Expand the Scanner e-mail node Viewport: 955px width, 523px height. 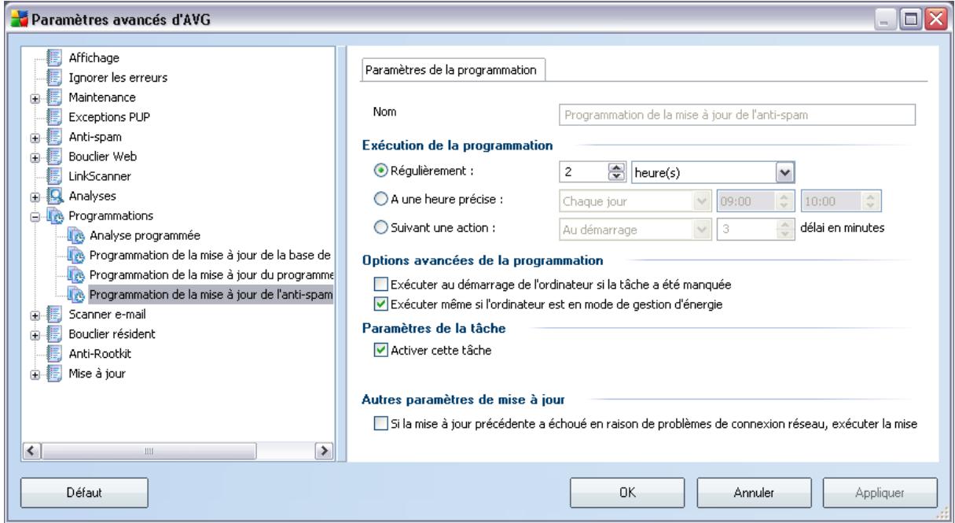click(36, 315)
